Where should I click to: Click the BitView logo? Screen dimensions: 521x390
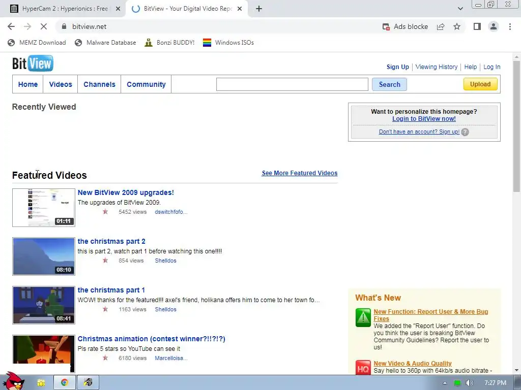[33, 63]
